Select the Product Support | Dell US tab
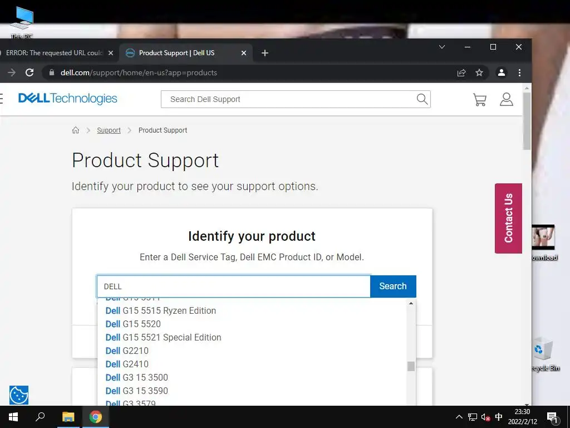This screenshot has width=570, height=428. coord(176,53)
